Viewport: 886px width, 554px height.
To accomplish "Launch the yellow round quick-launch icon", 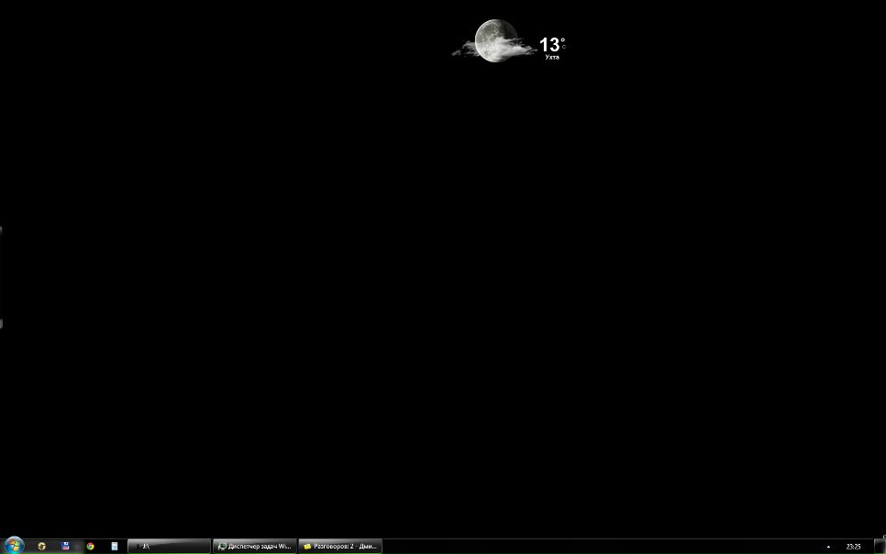I will [42, 546].
